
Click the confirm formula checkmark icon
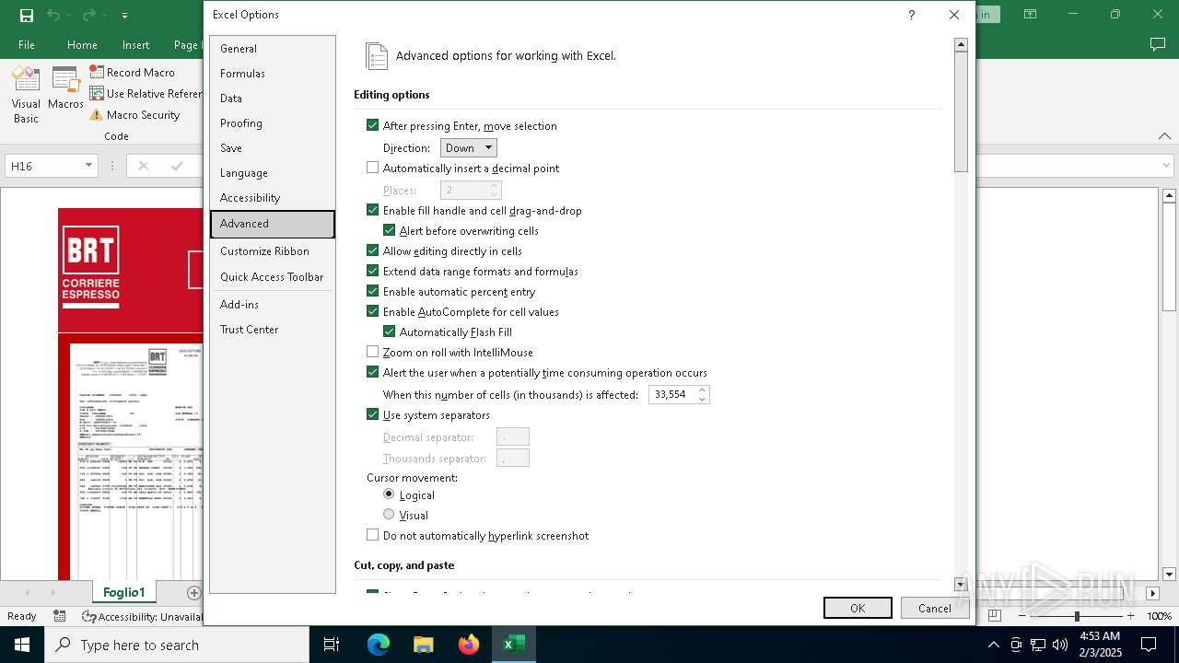tap(177, 166)
